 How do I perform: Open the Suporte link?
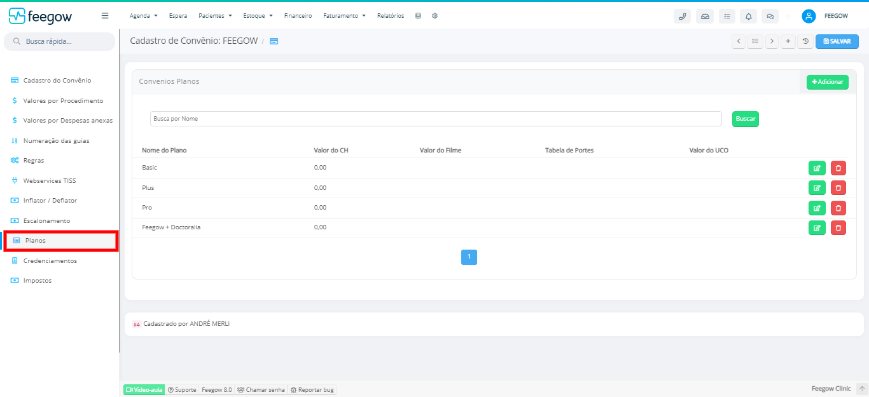182,390
